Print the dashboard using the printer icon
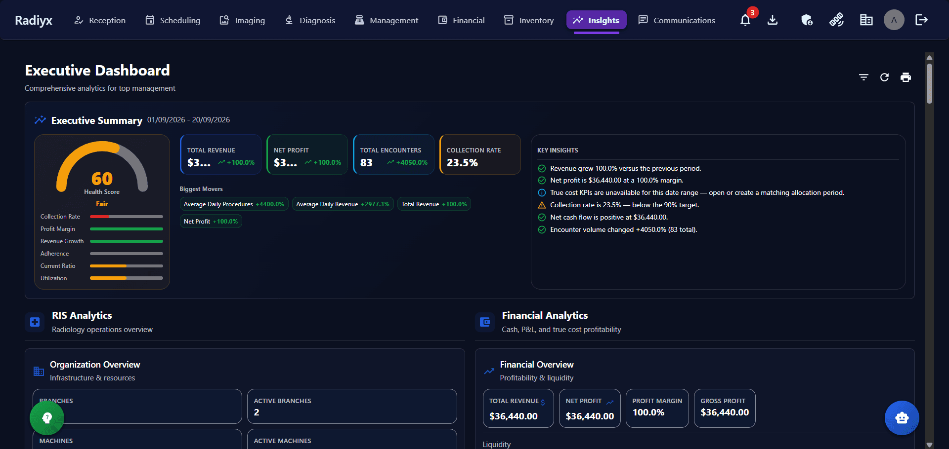Image resolution: width=949 pixels, height=449 pixels. [906, 77]
